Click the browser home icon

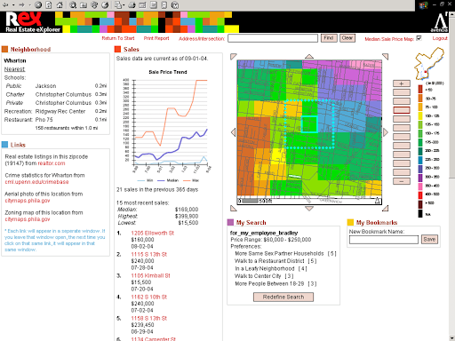(x=60, y=4)
